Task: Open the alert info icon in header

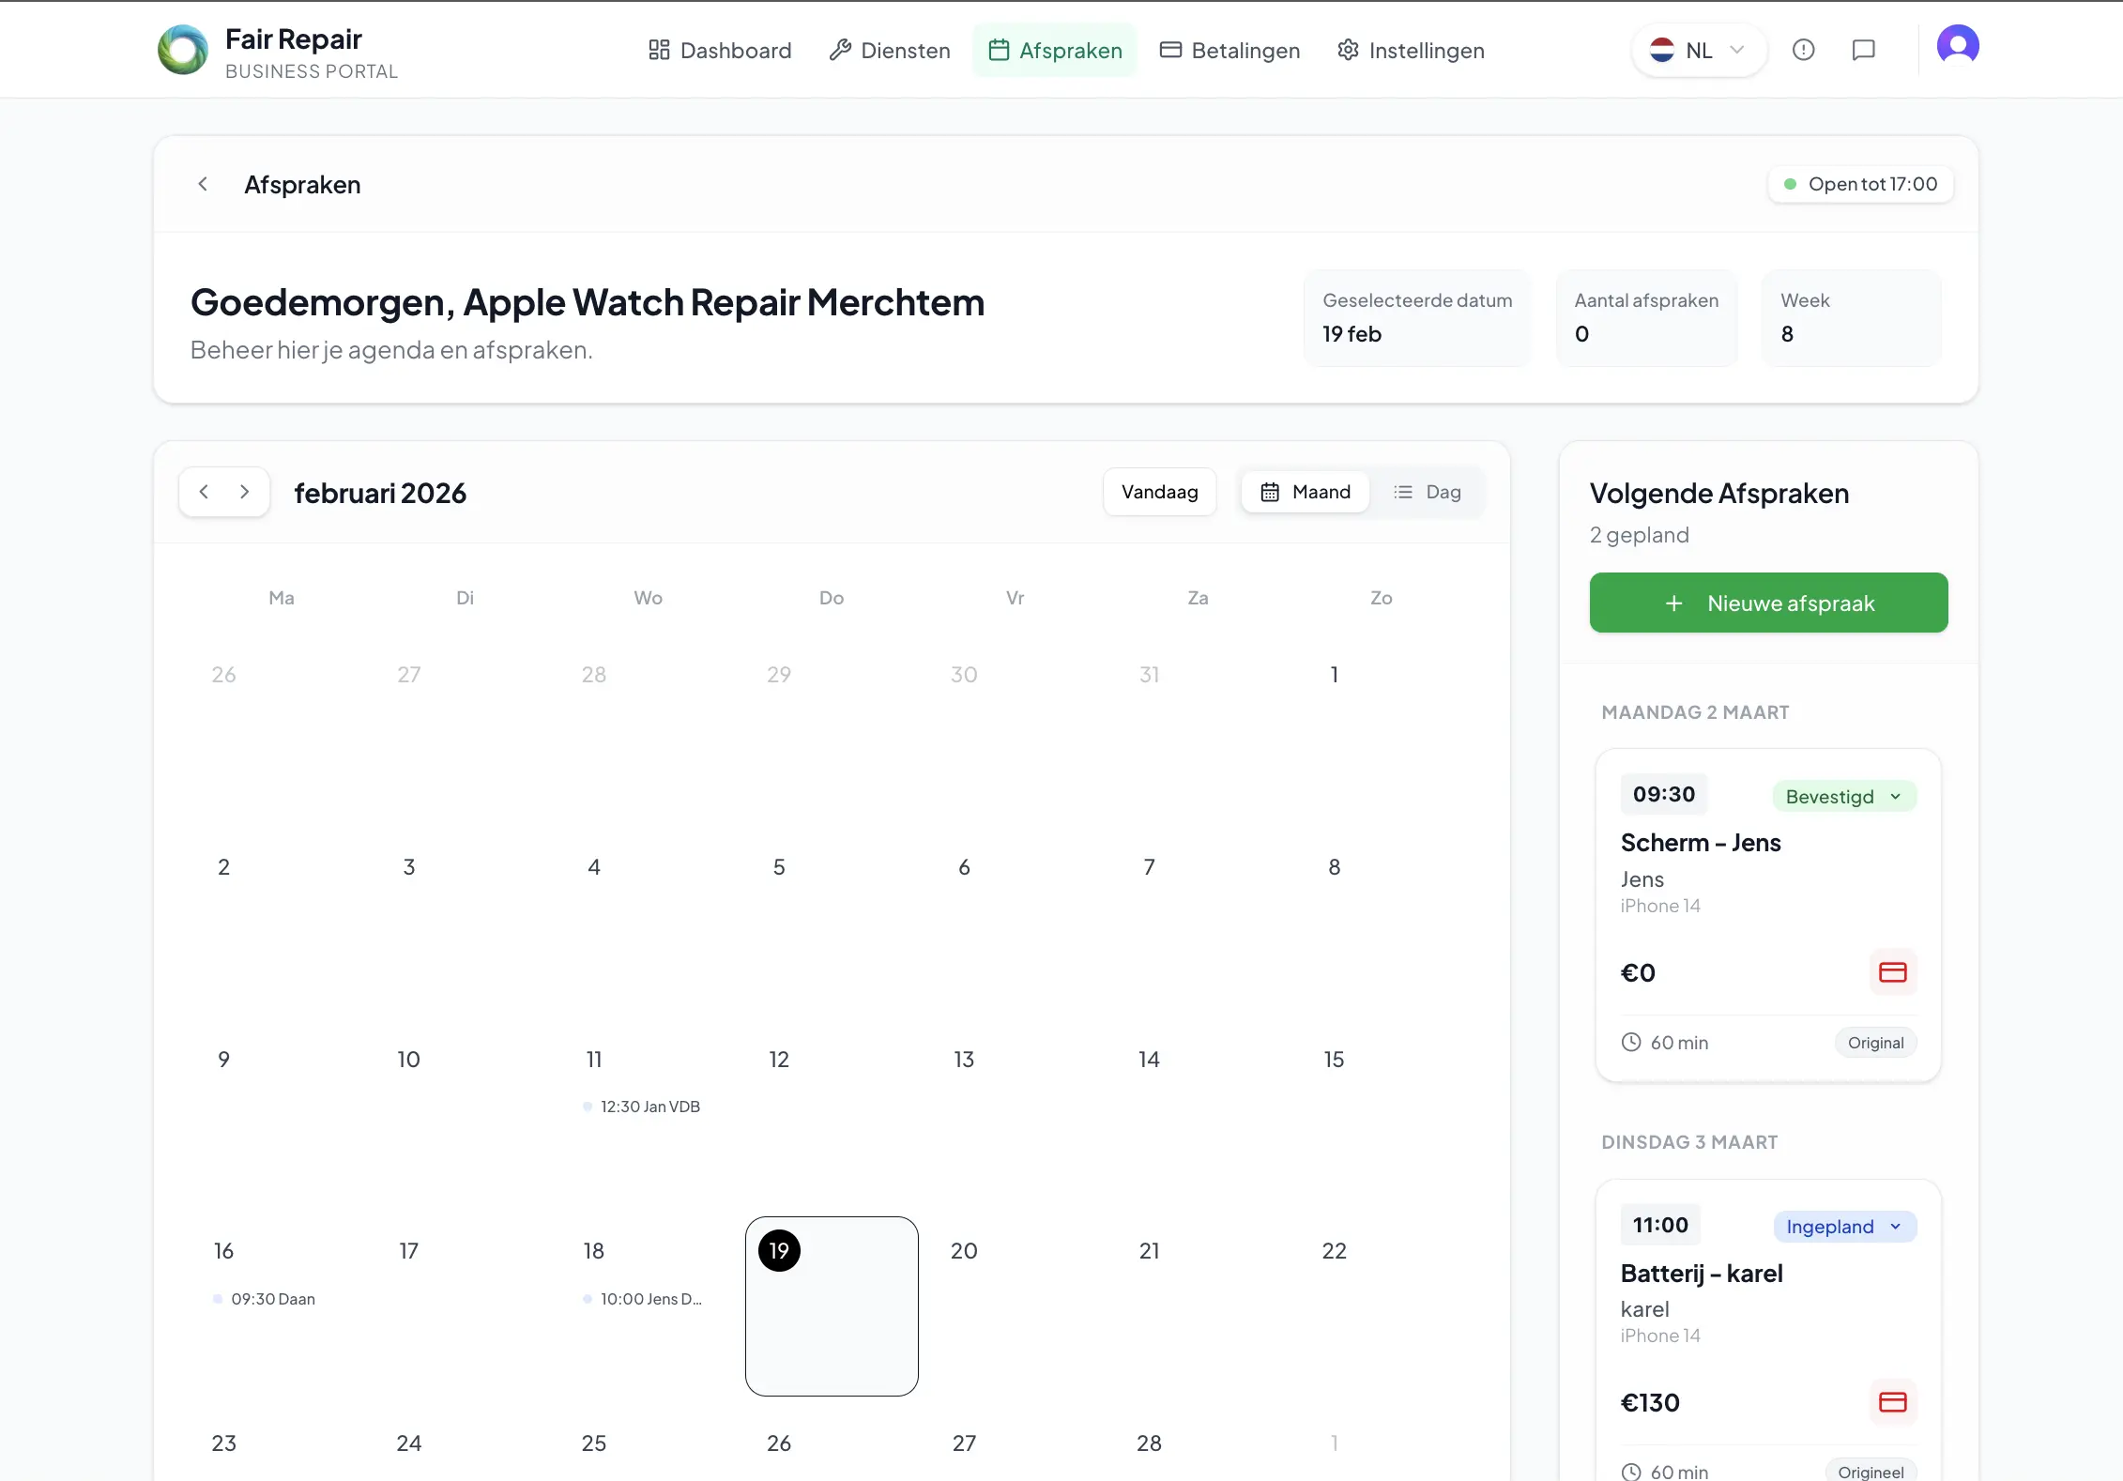Action: [x=1803, y=50]
